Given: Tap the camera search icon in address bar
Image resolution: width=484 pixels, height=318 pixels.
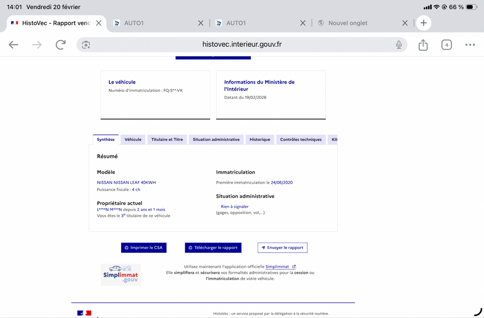Looking at the screenshot, I should pos(86,45).
